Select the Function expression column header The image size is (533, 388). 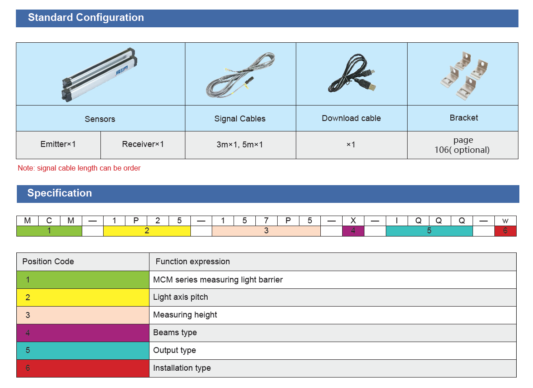(x=193, y=262)
